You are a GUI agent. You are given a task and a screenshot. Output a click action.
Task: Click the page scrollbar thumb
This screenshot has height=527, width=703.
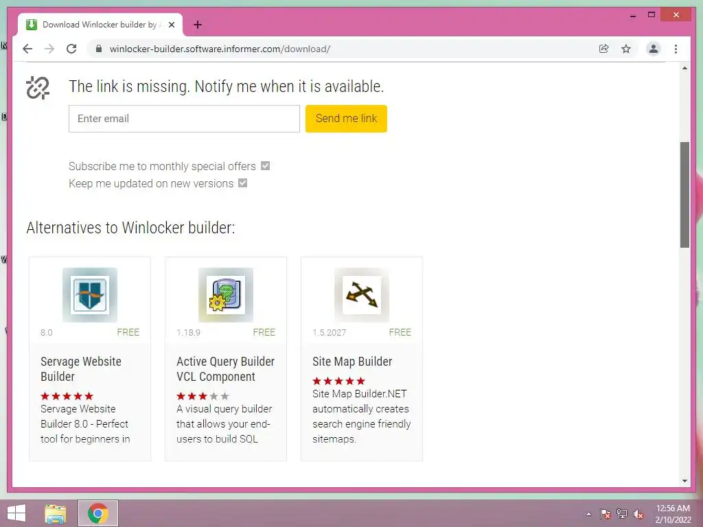point(684,195)
